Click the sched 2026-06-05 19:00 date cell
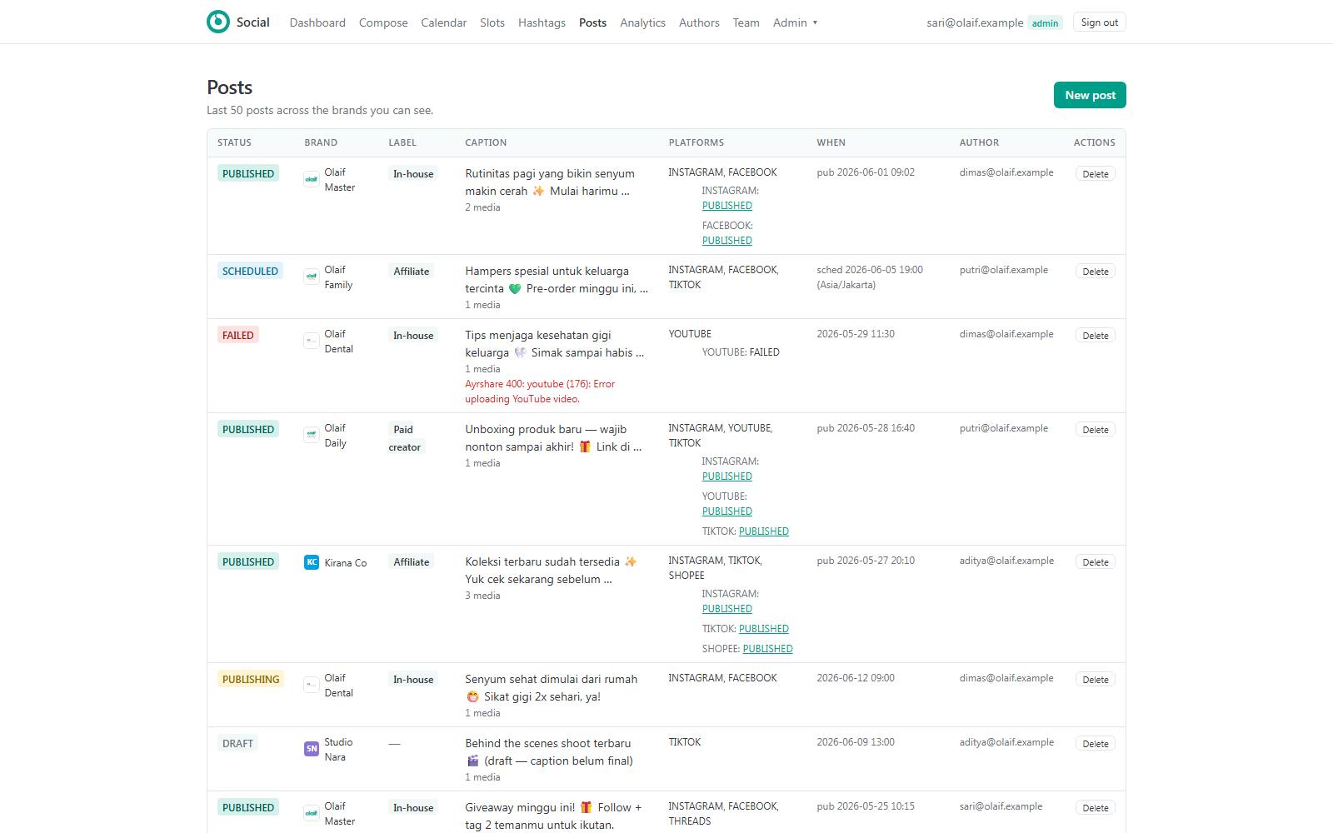This screenshot has height=833, width=1333. pyautogui.click(x=870, y=277)
